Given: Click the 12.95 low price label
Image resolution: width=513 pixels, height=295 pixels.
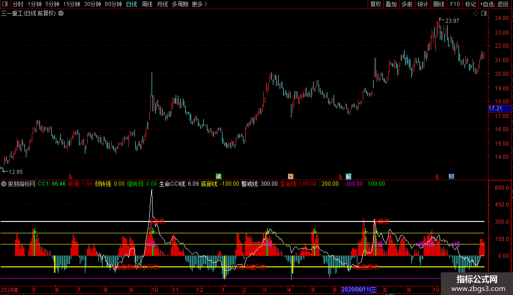Looking at the screenshot, I should pyautogui.click(x=15, y=172).
